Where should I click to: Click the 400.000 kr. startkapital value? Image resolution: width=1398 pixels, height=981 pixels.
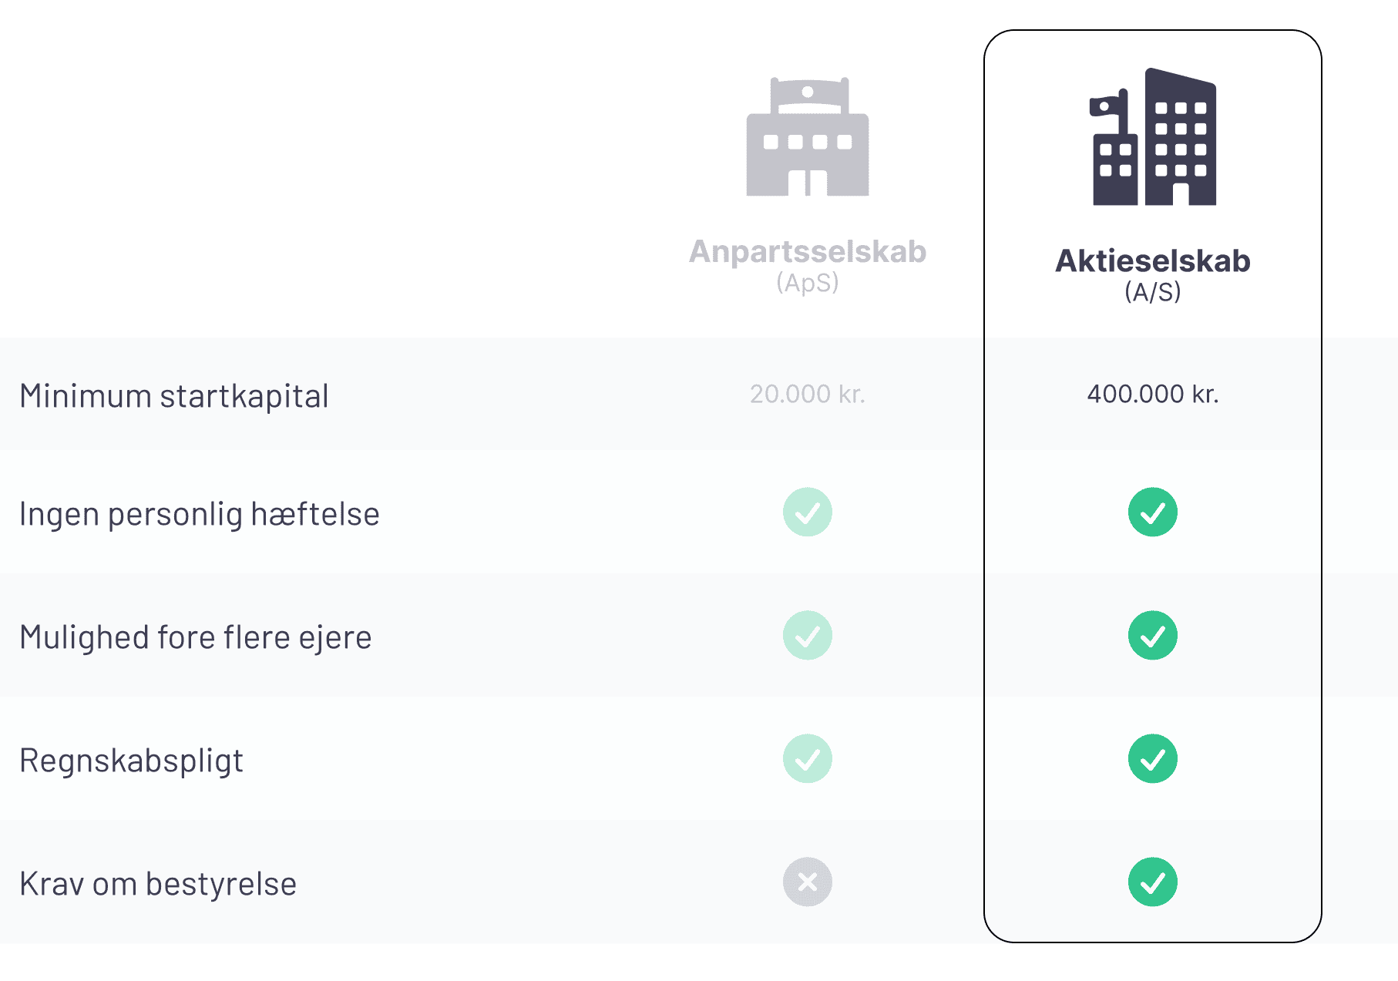click(1153, 394)
